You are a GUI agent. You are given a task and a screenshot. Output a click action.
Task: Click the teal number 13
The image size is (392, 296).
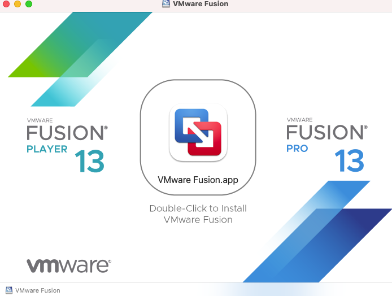(x=89, y=161)
